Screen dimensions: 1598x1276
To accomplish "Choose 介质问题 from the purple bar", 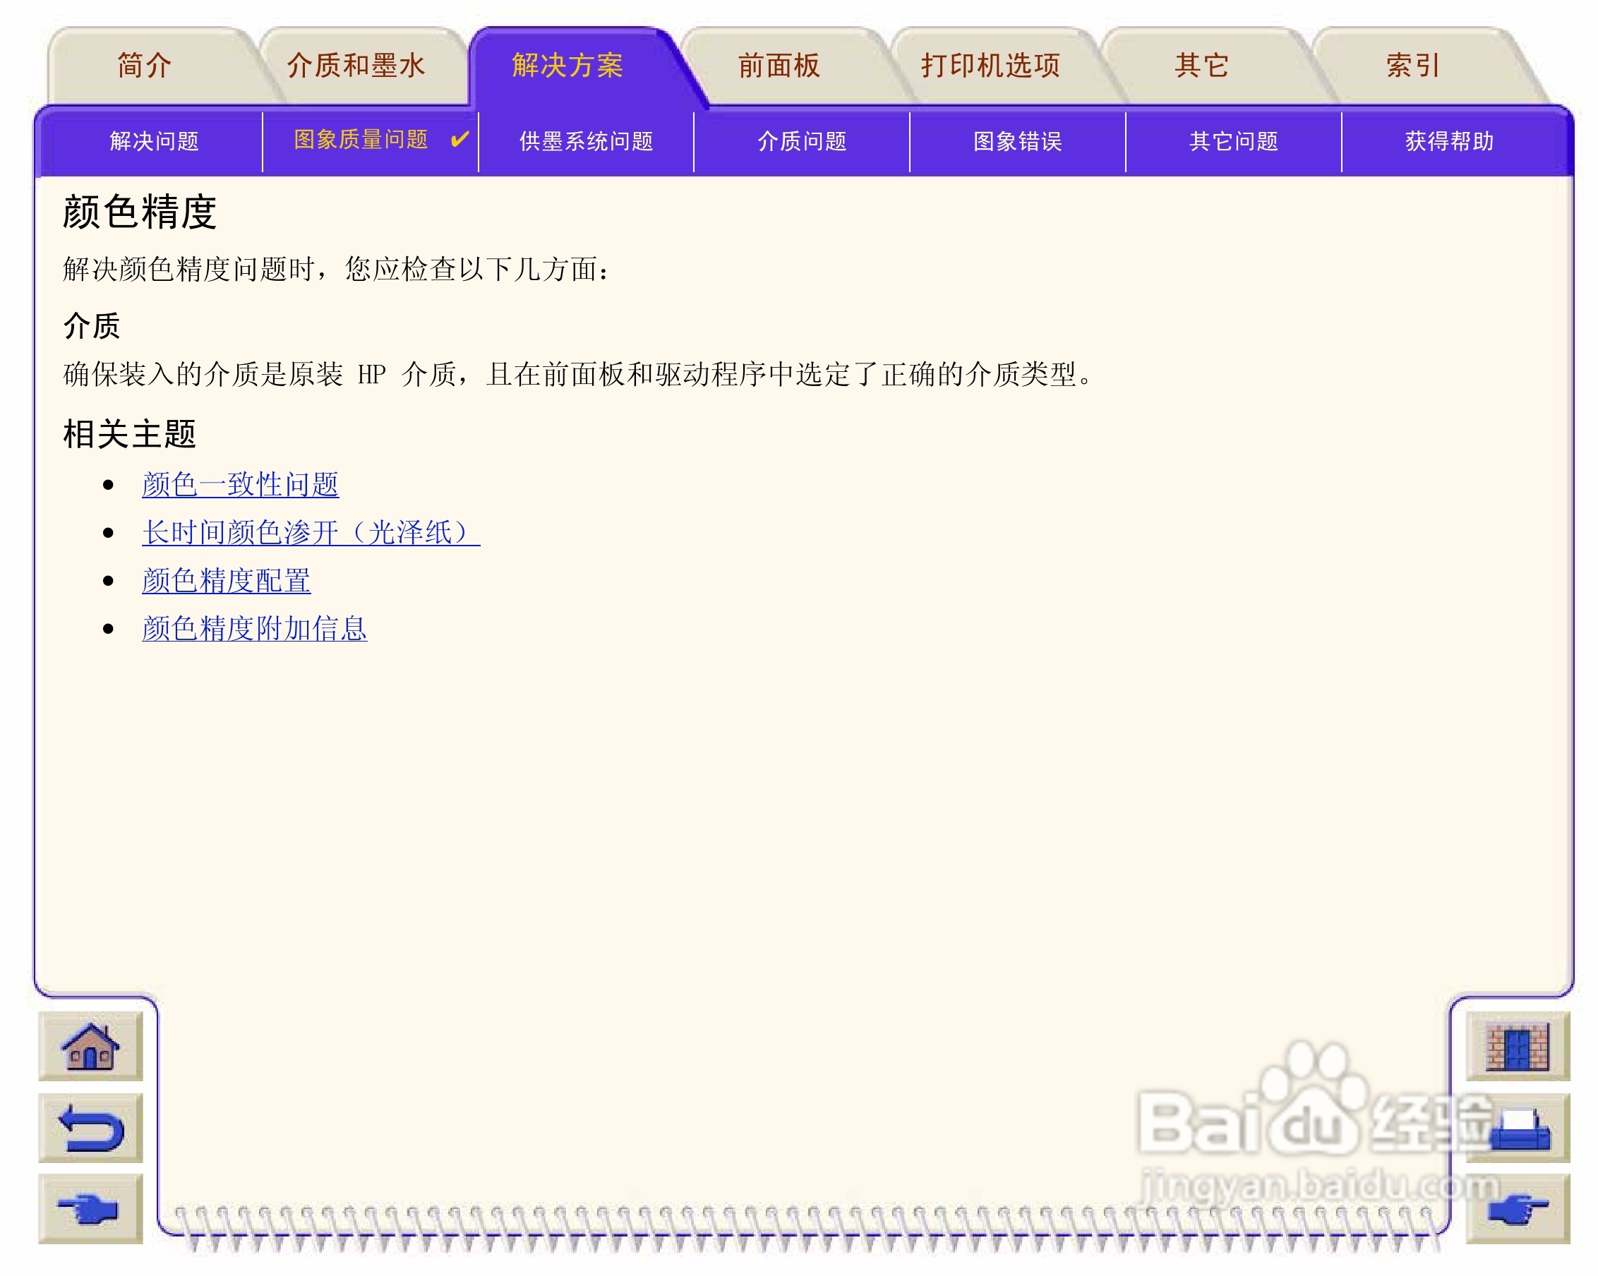I will (x=801, y=140).
